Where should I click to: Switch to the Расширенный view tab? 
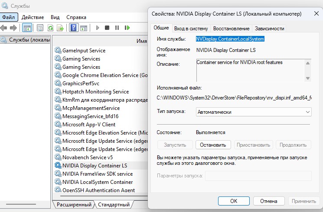[x=74, y=205]
